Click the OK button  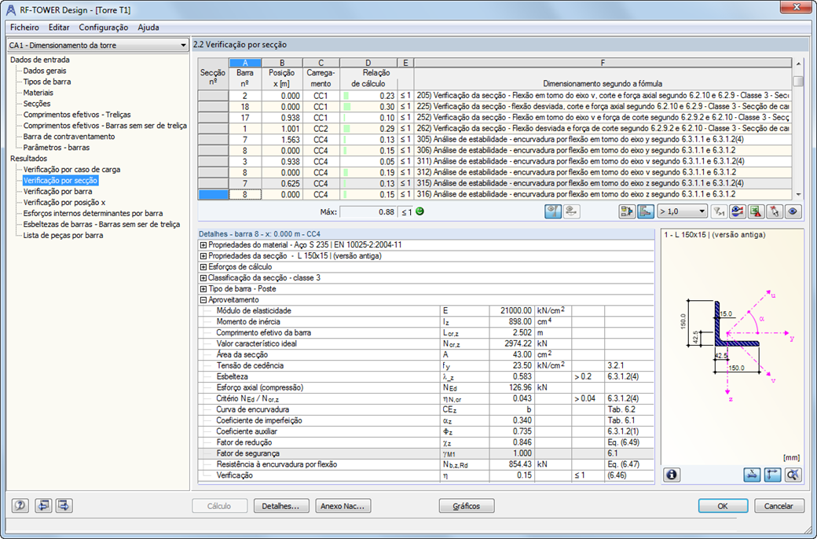click(723, 506)
